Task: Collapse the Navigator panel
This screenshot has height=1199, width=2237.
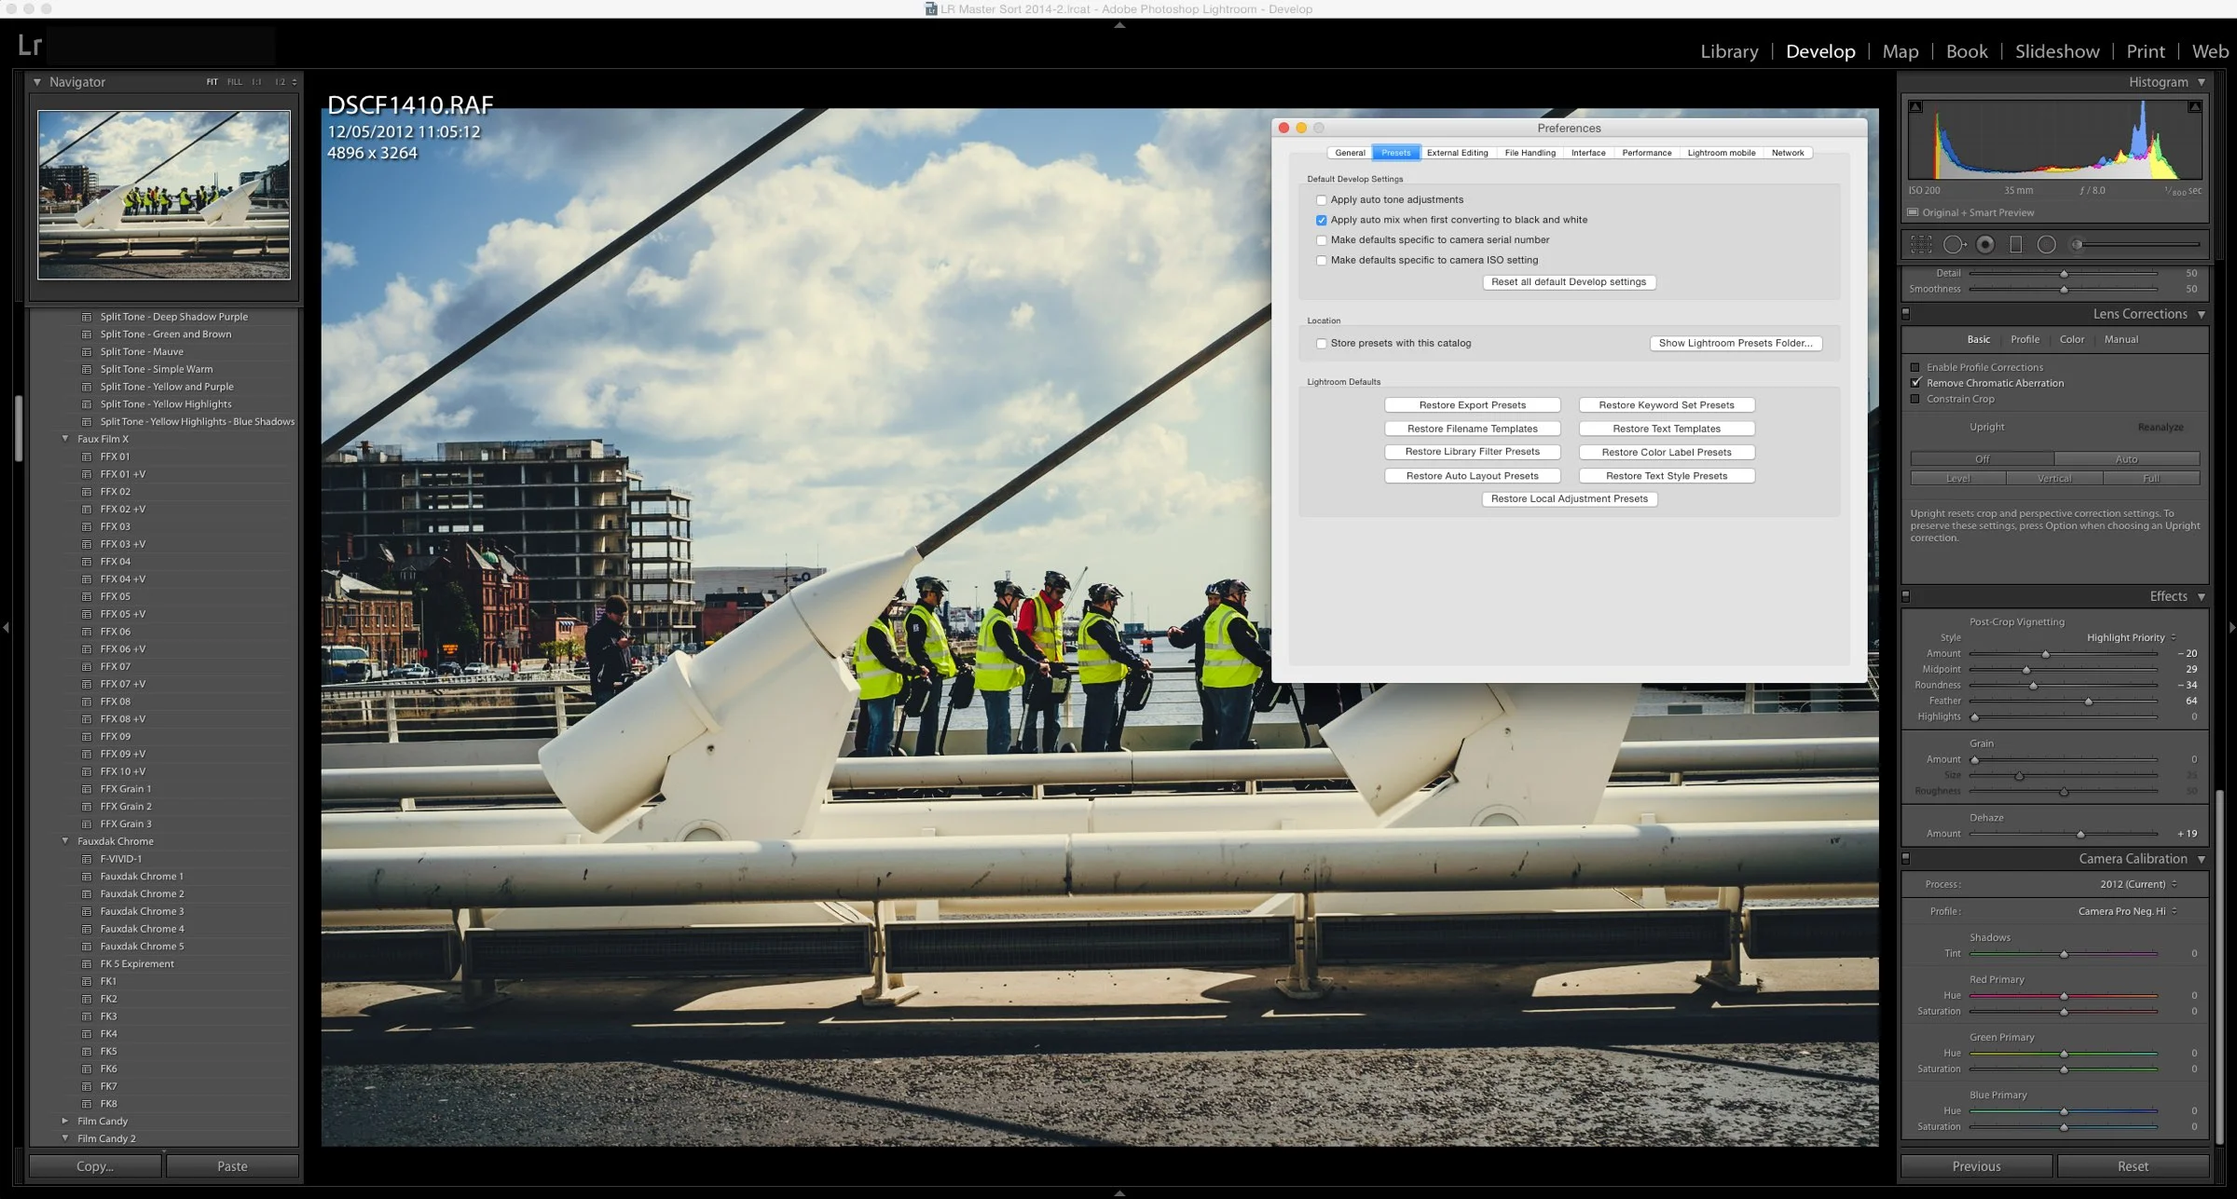Action: [36, 82]
